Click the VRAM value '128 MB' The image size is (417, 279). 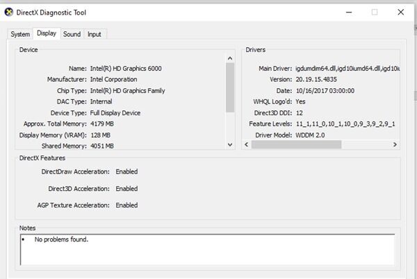point(101,135)
